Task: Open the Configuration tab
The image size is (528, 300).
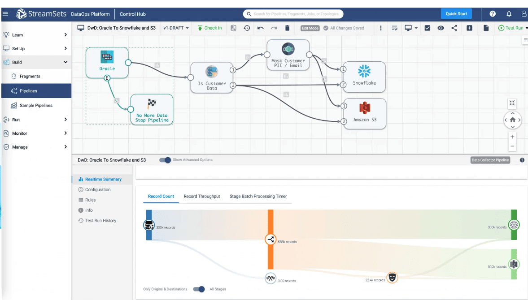Action: (98, 189)
